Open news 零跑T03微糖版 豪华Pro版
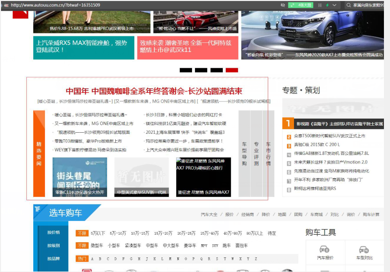Viewport: 390px width, 272px height. point(88,141)
